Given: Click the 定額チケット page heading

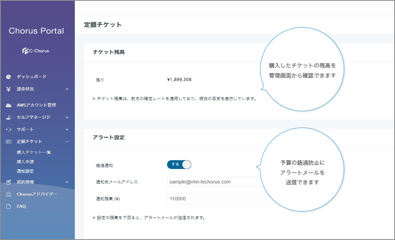Looking at the screenshot, I should (x=103, y=25).
